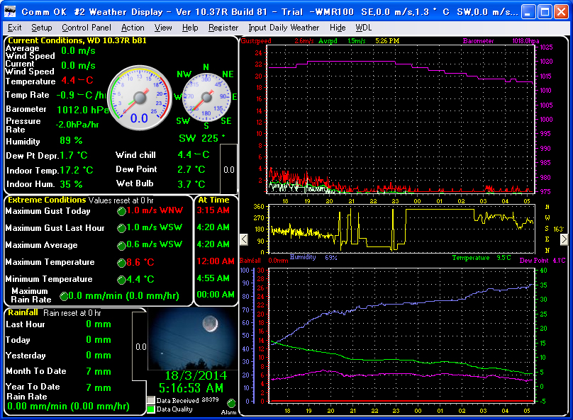Click the Yesterday 0 mm rainfall value
Viewport: 573px width, 420px height.
coord(99,356)
